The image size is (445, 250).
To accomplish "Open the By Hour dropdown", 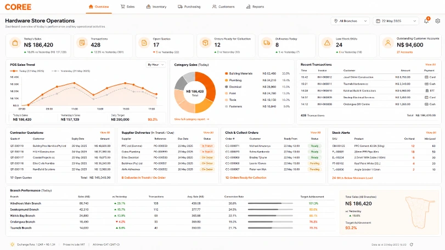I will pos(156,65).
